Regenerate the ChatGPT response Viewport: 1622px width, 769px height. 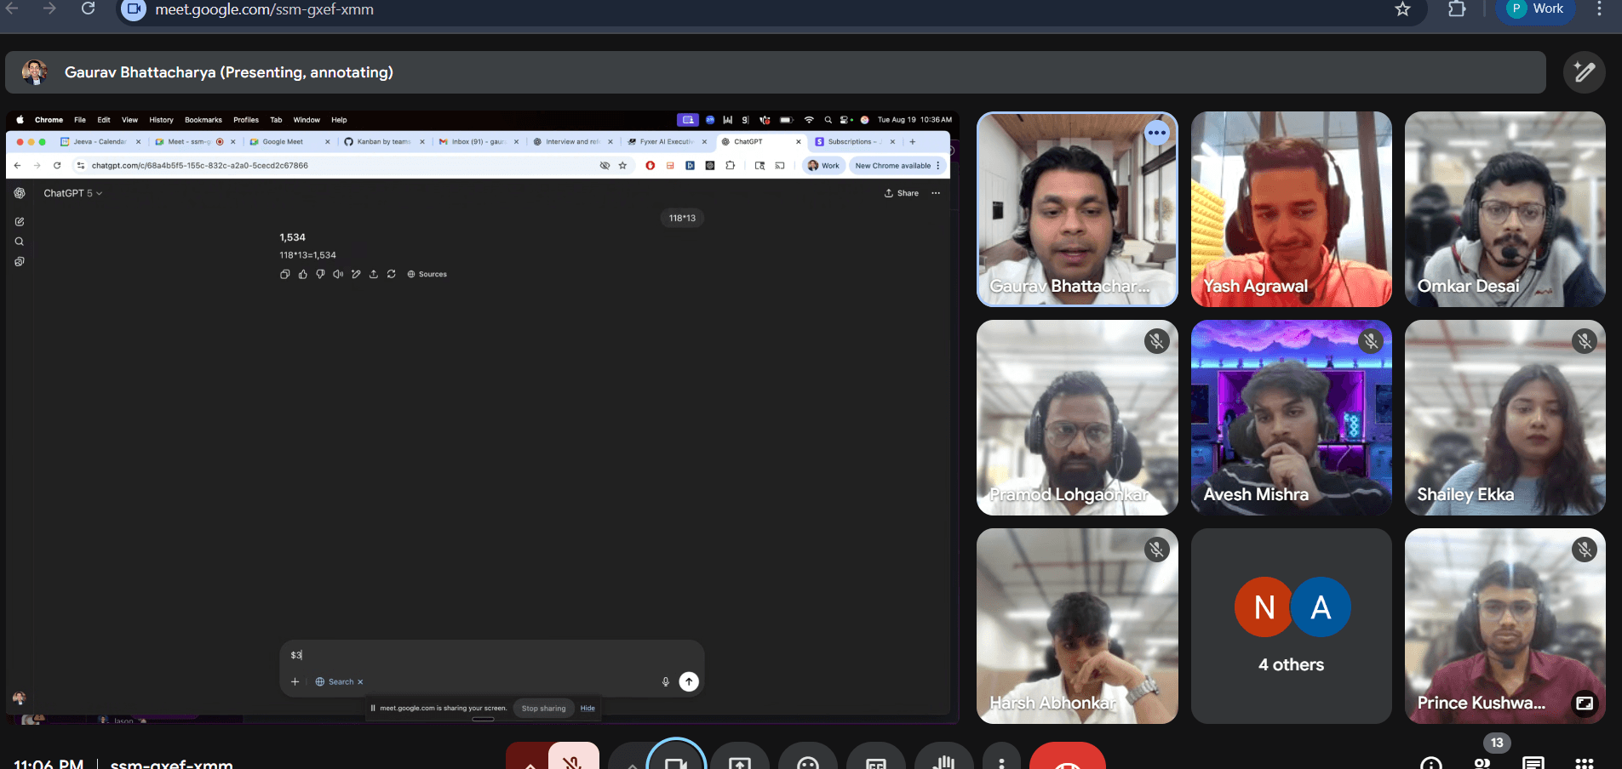pos(392,274)
